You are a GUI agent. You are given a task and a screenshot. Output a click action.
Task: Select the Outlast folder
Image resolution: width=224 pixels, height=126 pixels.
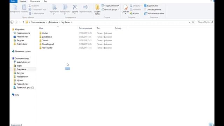[x=45, y=33]
